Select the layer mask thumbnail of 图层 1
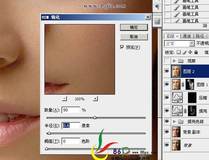The height and width of the screenshot is (160, 209). point(189,84)
